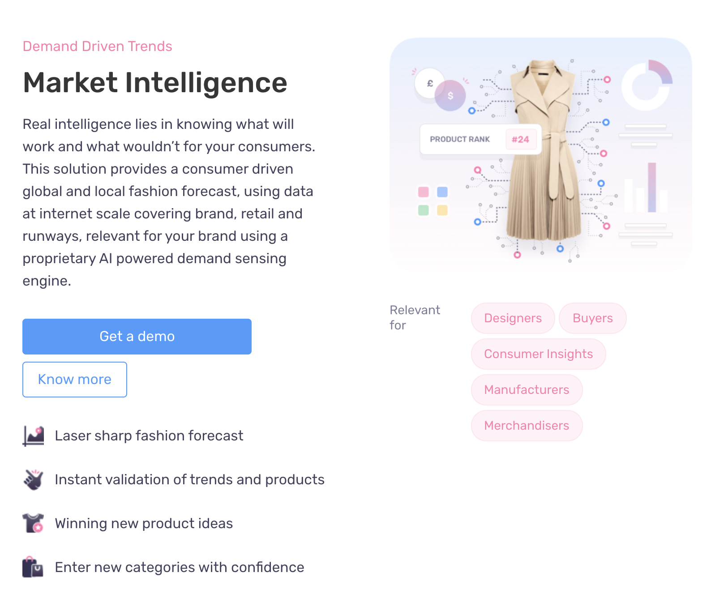The width and height of the screenshot is (711, 598).
Task: Open the Know more link
Action: (75, 380)
